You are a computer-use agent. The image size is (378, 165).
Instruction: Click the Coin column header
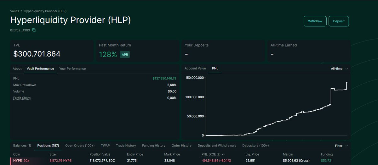[x=16, y=154]
